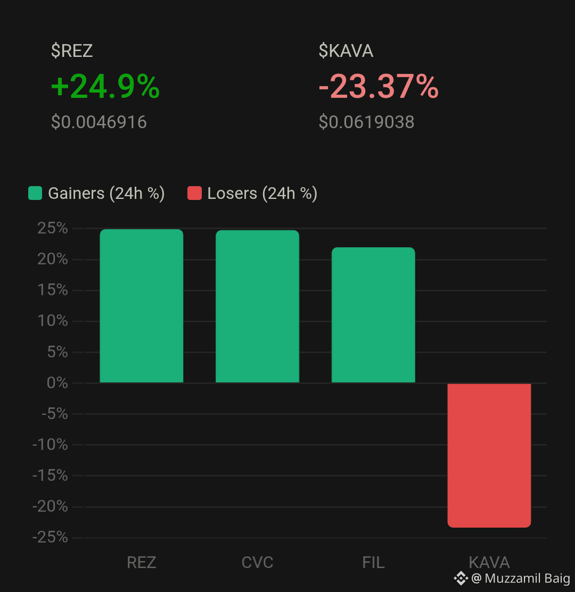Hide Losers series via legend label
The width and height of the screenshot is (575, 592).
coord(262,193)
